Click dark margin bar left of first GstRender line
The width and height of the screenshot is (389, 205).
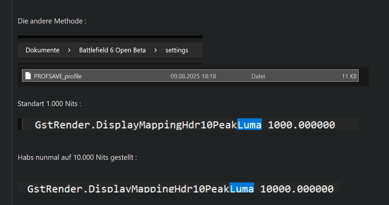point(20,124)
